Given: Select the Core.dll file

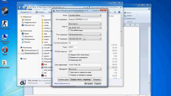Looking at the screenshot, I should coord(46,48).
